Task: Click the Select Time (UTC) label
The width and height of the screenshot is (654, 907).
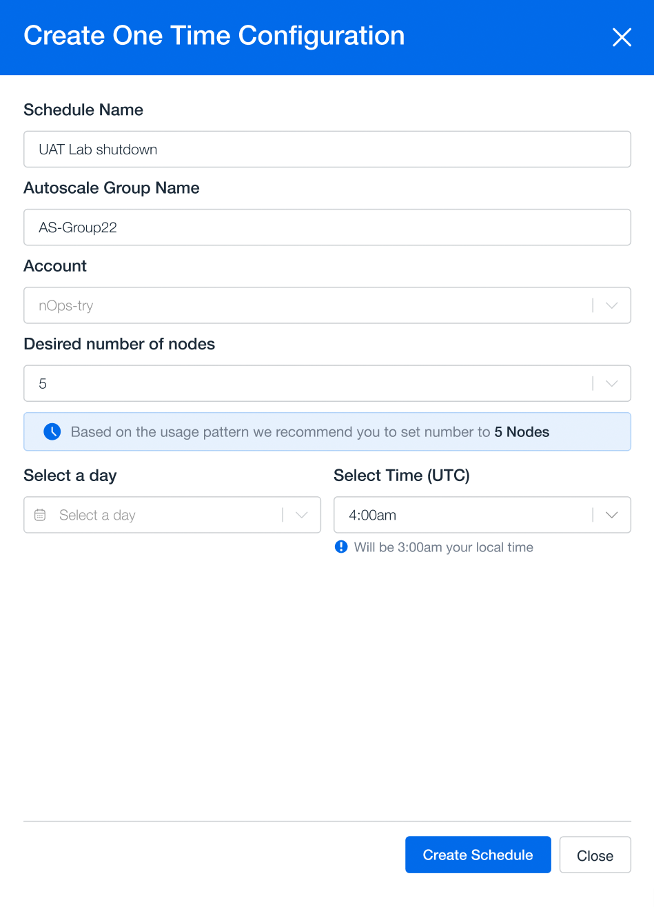Action: (x=402, y=476)
